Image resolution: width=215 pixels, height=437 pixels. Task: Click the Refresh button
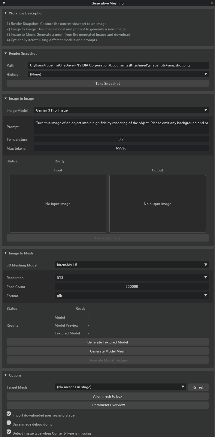tap(198, 387)
